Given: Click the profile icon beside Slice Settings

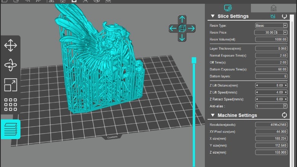Looking at the screenshot, I should (x=273, y=16).
